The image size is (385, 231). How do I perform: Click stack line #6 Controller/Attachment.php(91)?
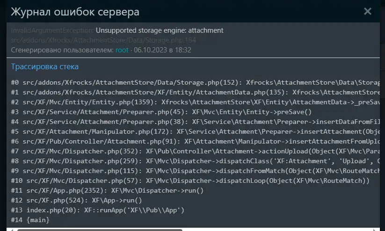click(x=195, y=141)
